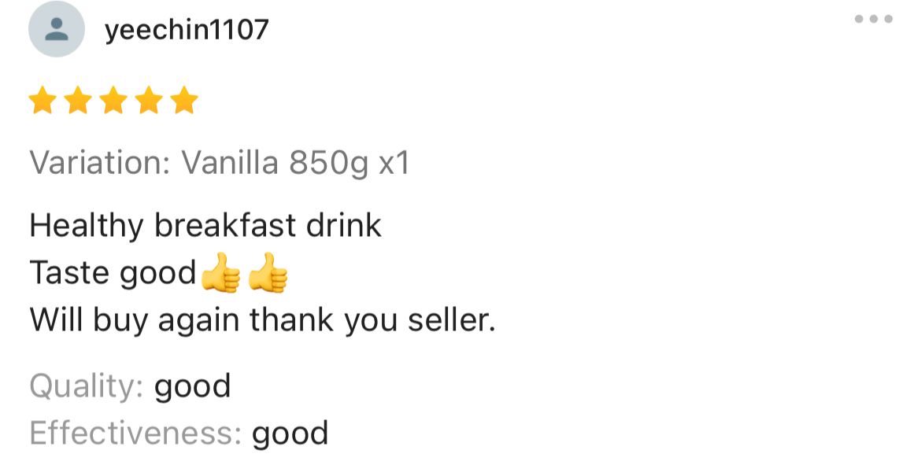This screenshot has height=476, width=921.
Task: Click "Will buy again thank you seller." line
Action: [262, 320]
